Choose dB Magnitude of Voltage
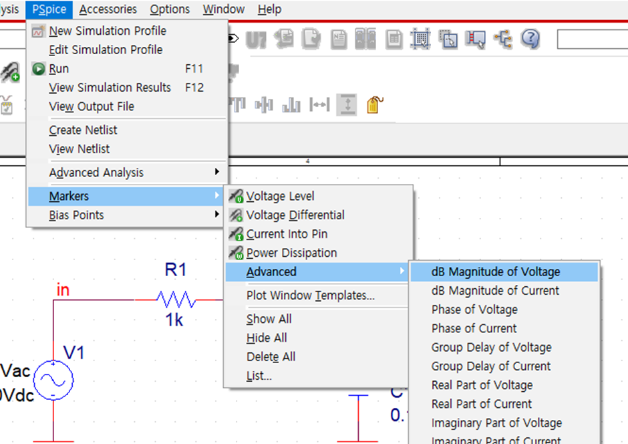 [504, 271]
